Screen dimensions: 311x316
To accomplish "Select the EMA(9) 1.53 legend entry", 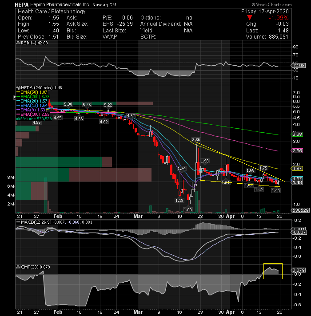I will pyautogui.click(x=31, y=110).
